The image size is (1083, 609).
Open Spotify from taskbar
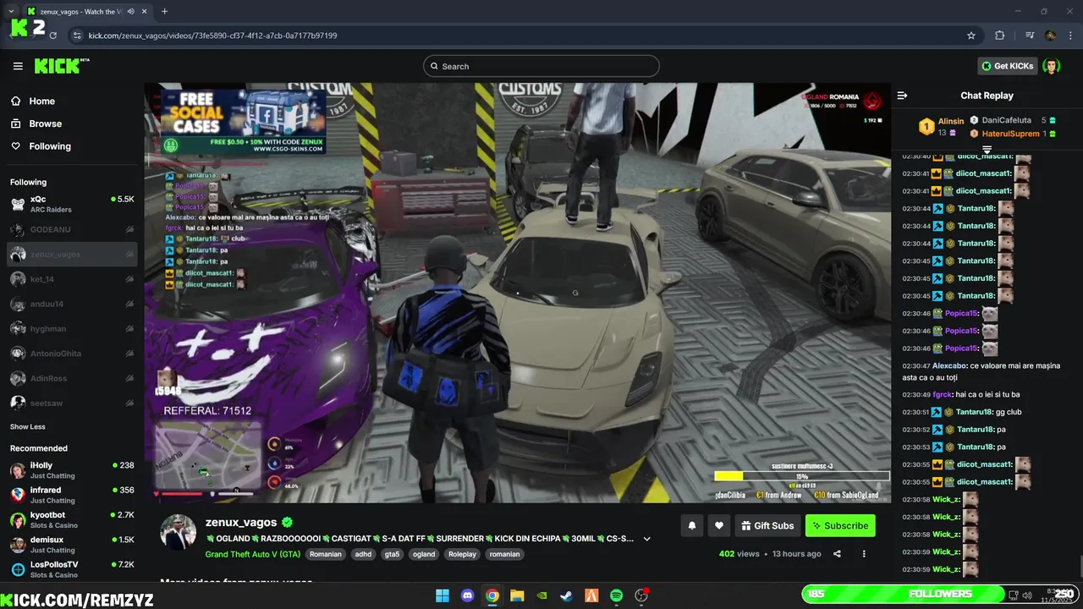tap(616, 595)
